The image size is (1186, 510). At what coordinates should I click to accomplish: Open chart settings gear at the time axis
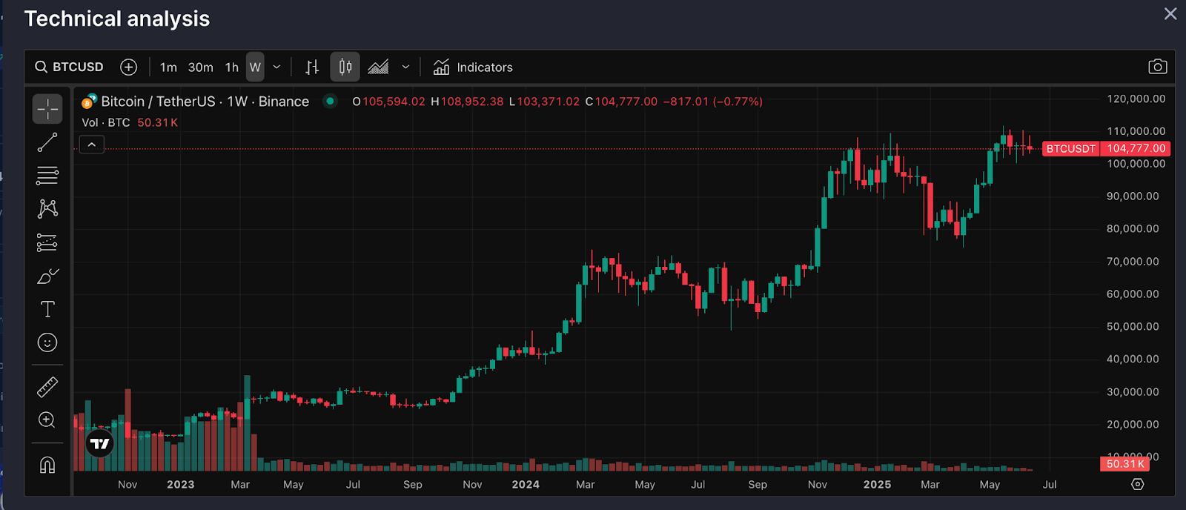(1138, 484)
